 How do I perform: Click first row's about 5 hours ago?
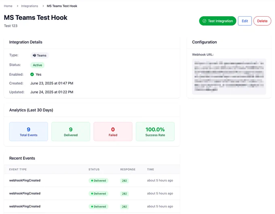pos(160,180)
